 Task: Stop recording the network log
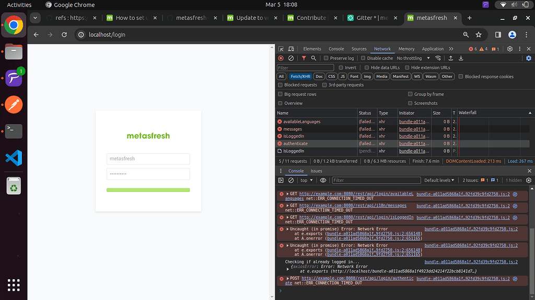(x=281, y=58)
